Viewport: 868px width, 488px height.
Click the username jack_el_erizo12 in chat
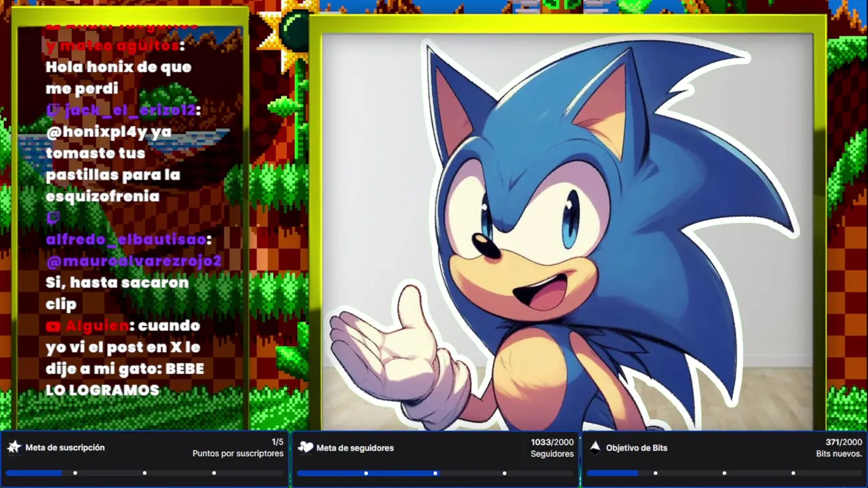click(x=130, y=110)
